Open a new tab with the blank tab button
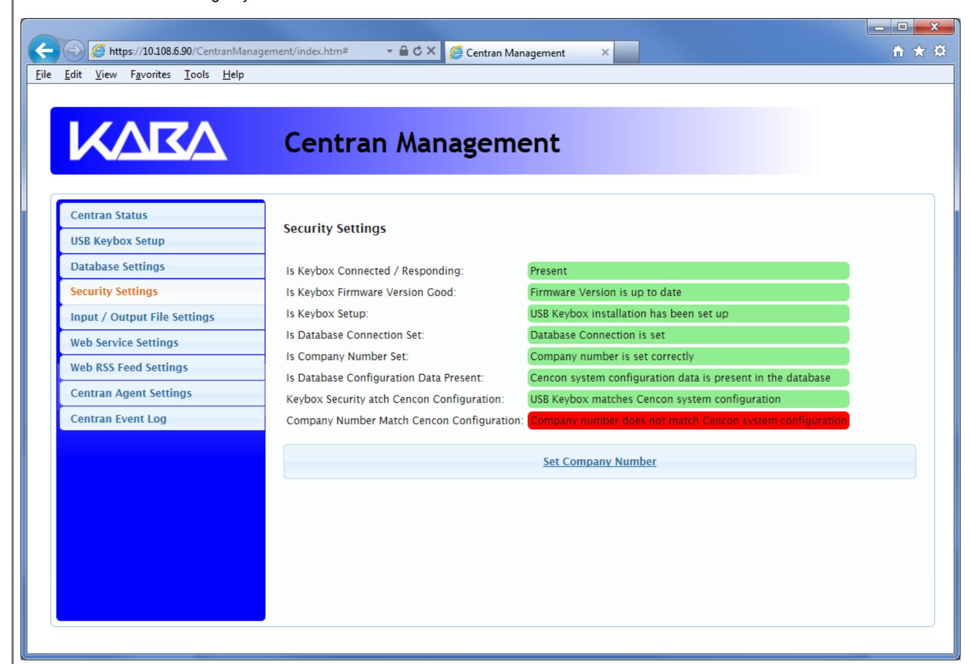972x664 pixels. click(627, 52)
